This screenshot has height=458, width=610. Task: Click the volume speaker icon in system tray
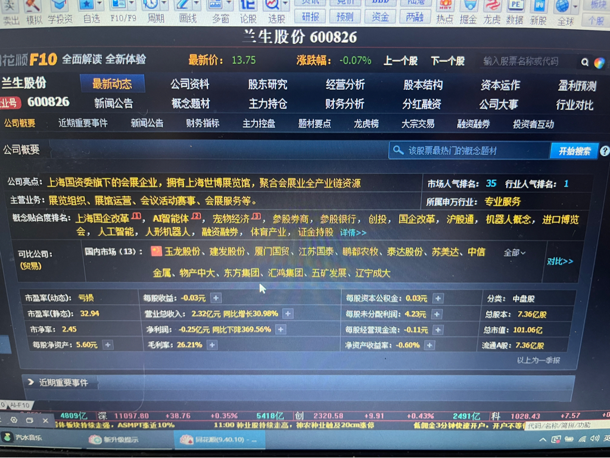coord(595,438)
